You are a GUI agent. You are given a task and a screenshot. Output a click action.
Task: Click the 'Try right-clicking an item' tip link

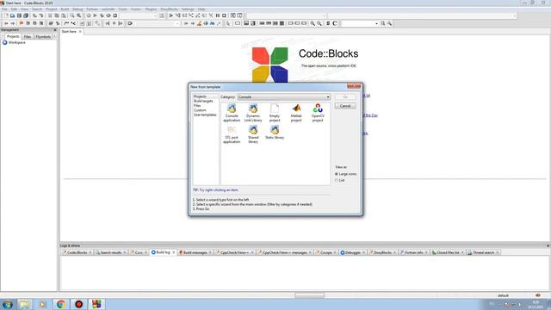tap(219, 190)
